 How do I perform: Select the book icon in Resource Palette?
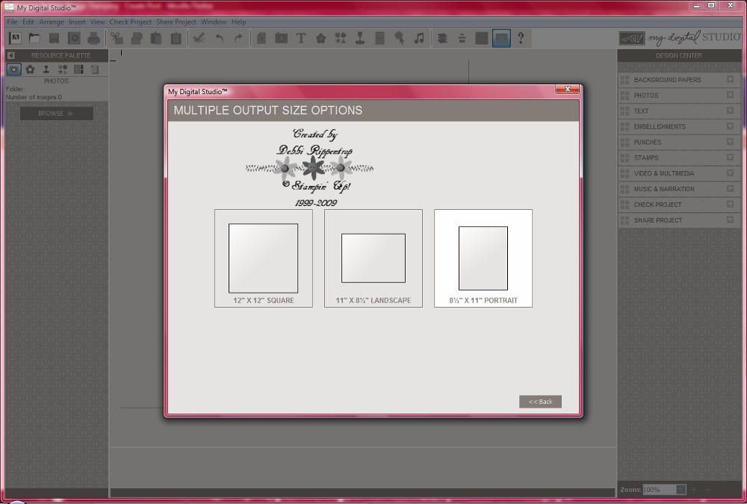tap(95, 69)
